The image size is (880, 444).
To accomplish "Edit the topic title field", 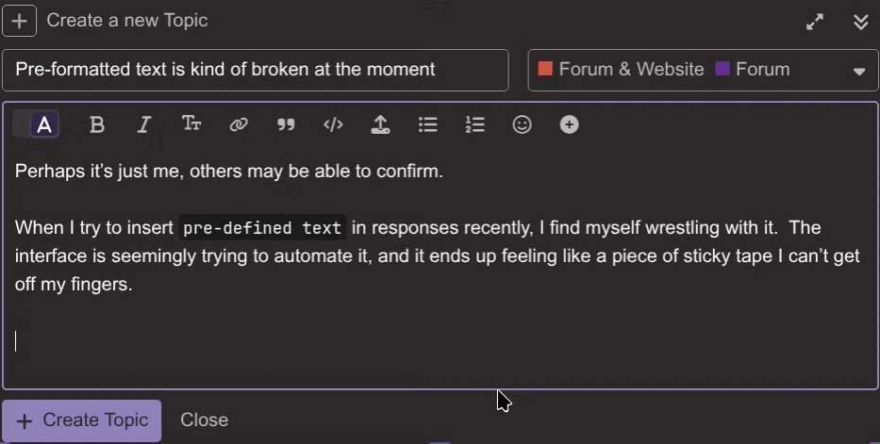I will 256,70.
